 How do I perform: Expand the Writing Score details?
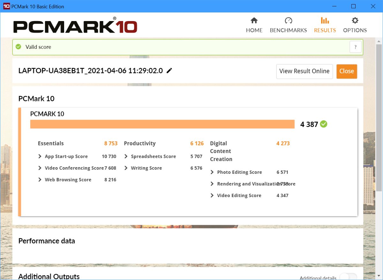coord(126,168)
